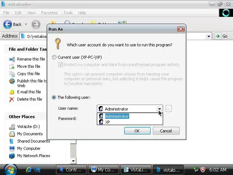
Task: Click the scroll down arrow of side panel scrollbar
Action: (73, 161)
